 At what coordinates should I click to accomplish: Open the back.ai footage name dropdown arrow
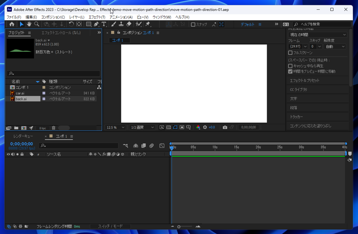pos(49,40)
